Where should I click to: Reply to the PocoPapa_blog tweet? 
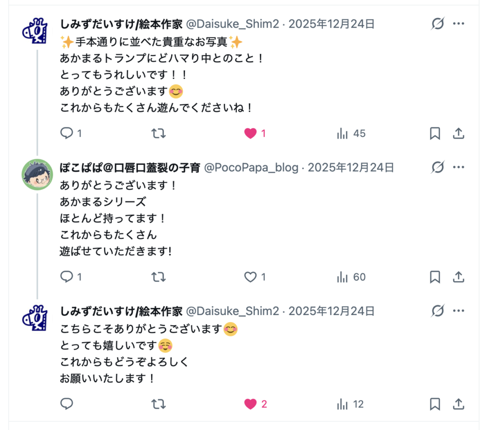[x=67, y=277]
